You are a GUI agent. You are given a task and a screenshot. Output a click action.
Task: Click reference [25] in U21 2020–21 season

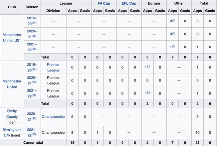point(34,36)
